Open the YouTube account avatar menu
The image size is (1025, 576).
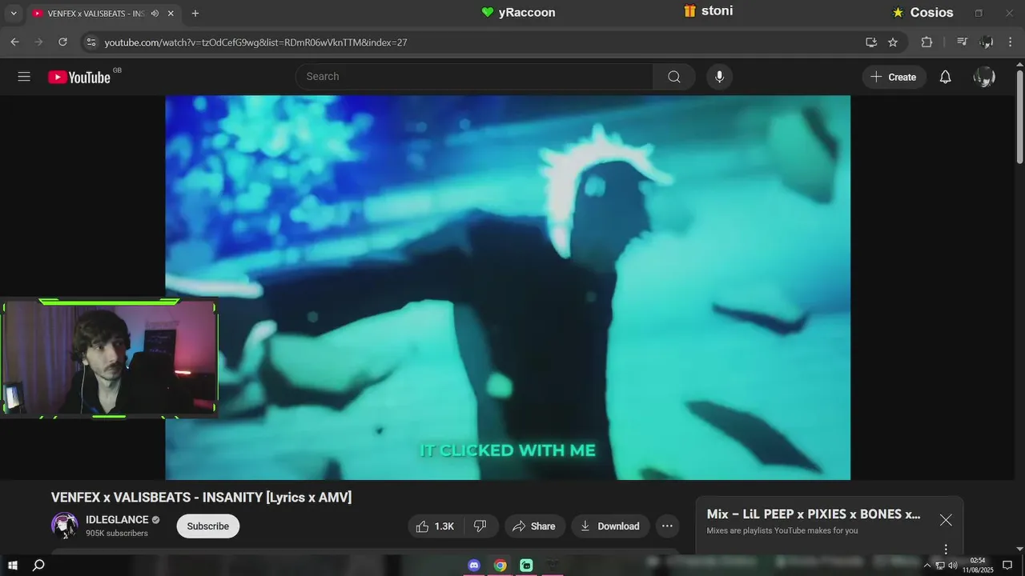[x=984, y=77]
